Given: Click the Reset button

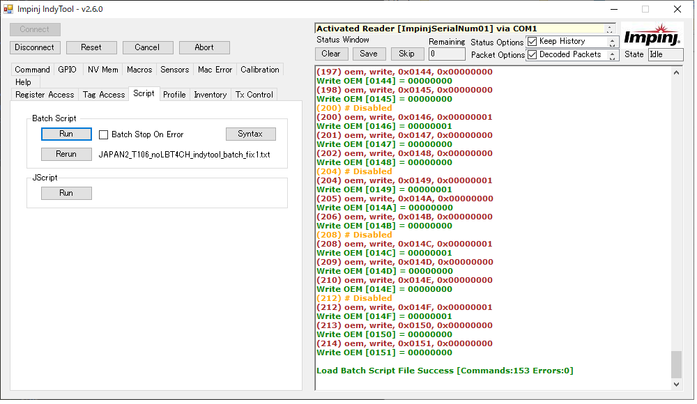Looking at the screenshot, I should point(91,47).
